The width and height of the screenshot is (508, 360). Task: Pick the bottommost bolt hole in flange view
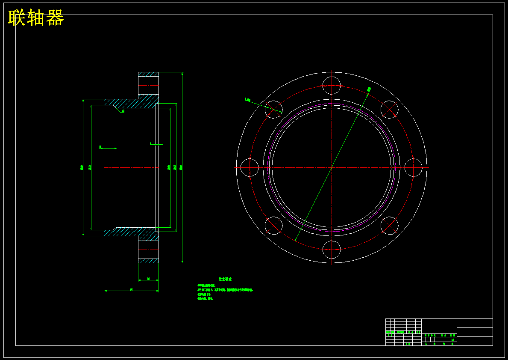pyautogui.click(x=332, y=250)
